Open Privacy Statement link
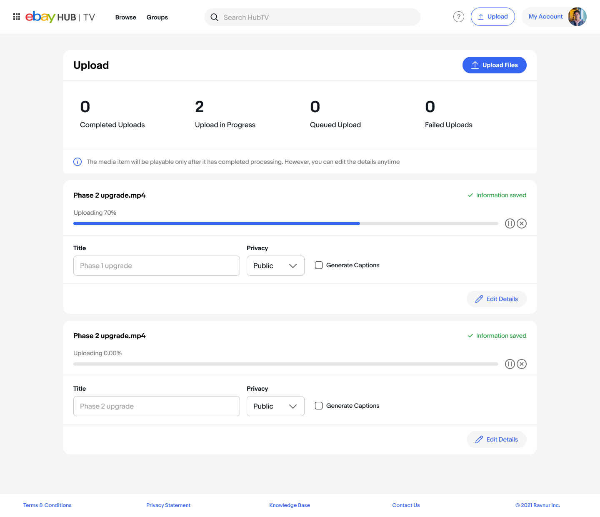This screenshot has width=600, height=517. 168,505
